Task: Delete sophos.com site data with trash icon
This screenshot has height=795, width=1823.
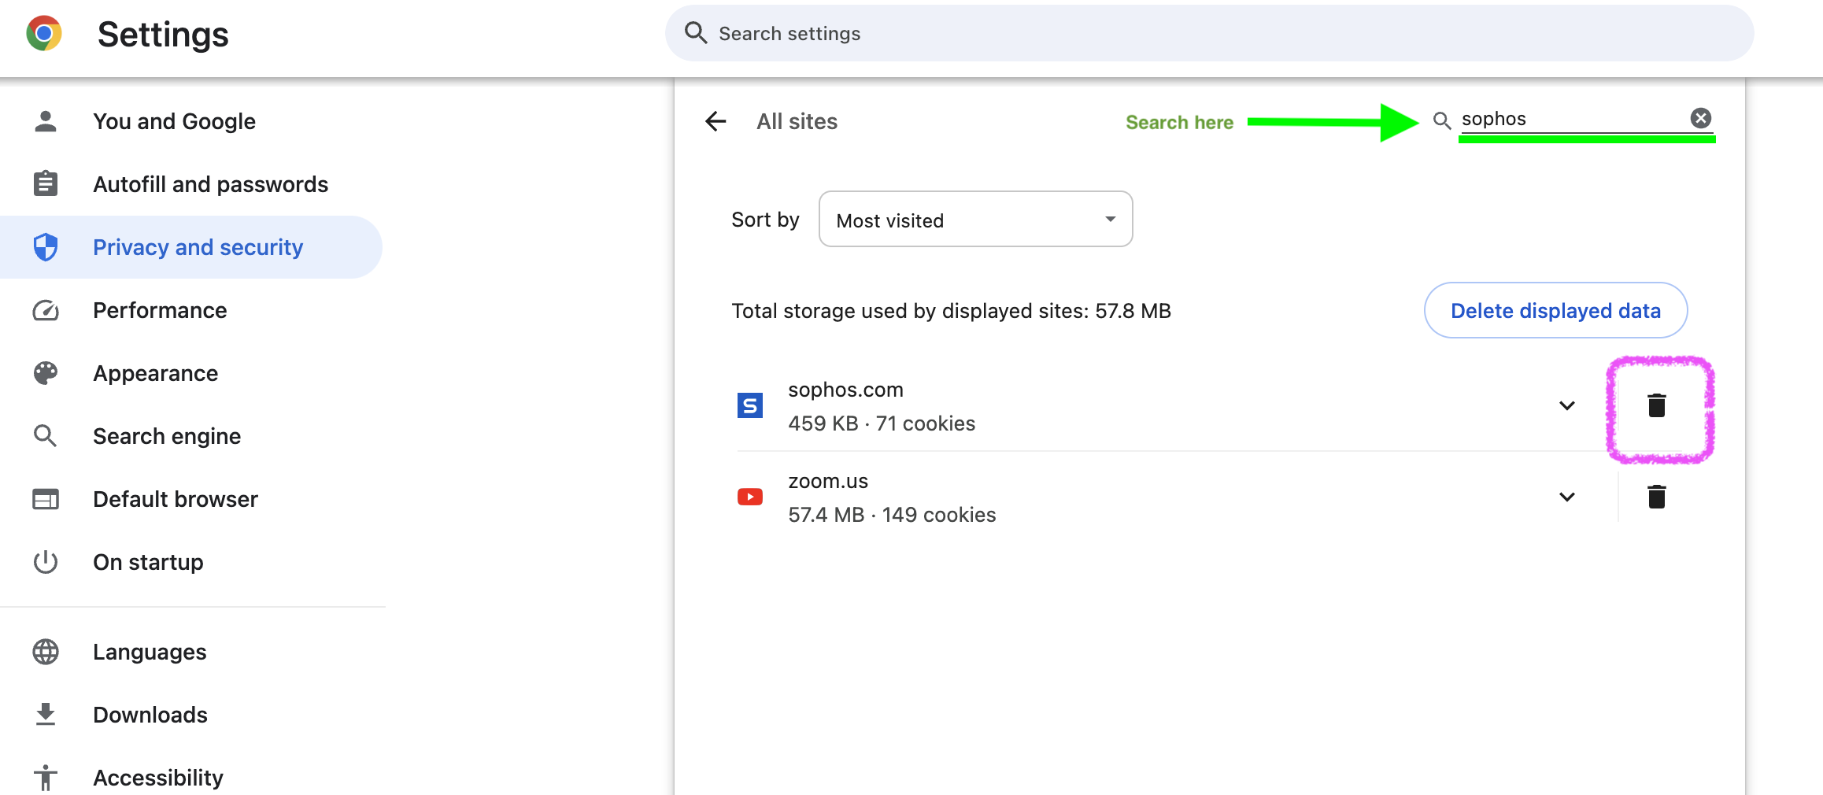Action: point(1657,405)
